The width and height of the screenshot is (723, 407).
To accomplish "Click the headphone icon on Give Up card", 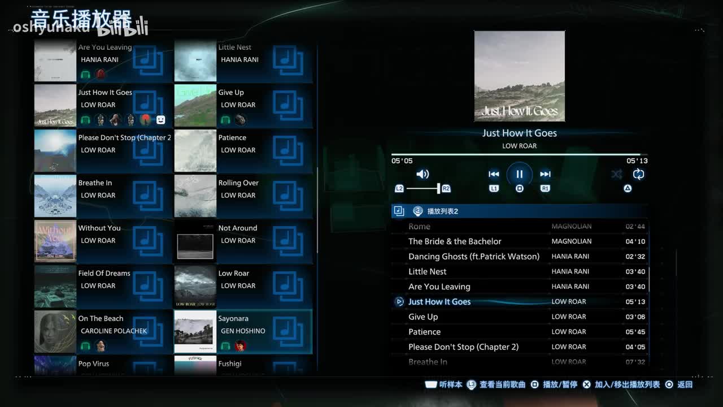I will click(x=225, y=119).
